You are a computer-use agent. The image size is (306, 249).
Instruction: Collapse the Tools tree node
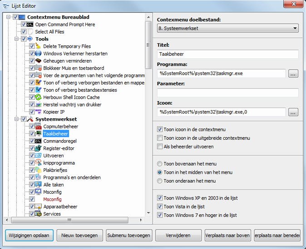coord(17,39)
